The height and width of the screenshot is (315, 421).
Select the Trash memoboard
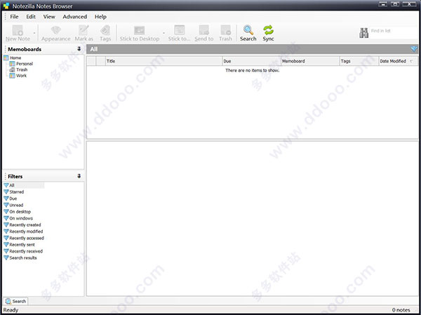coord(22,69)
